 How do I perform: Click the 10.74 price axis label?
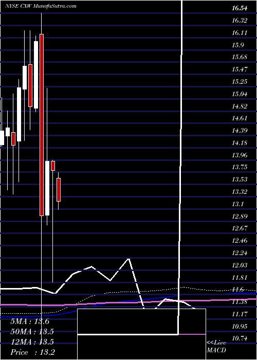click(x=240, y=338)
